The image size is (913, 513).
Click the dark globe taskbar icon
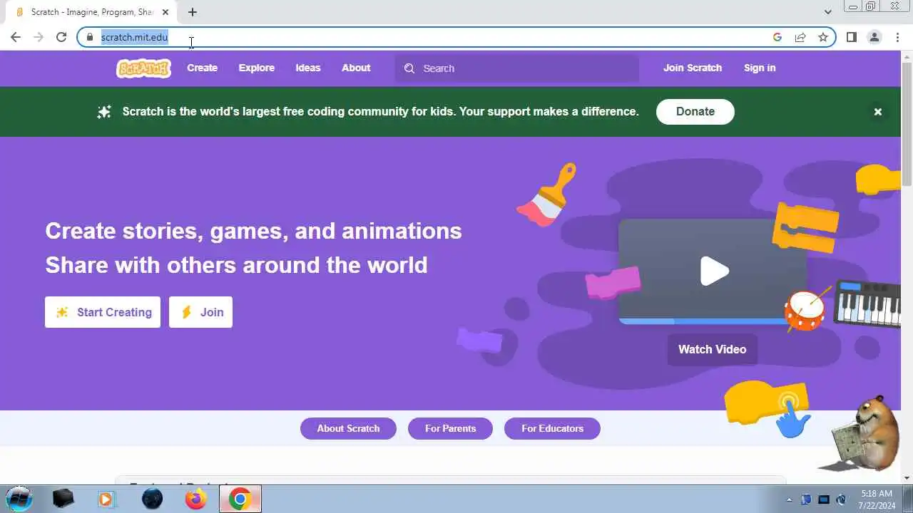tap(152, 499)
